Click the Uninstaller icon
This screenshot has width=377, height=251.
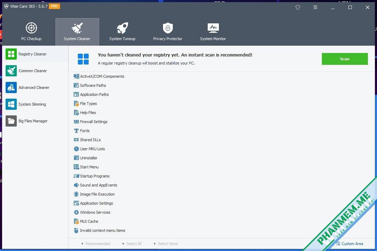coord(76,158)
